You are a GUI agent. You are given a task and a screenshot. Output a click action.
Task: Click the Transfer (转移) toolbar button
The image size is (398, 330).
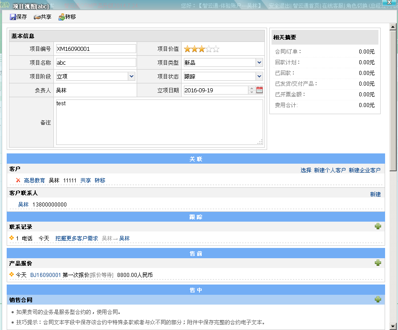click(67, 17)
